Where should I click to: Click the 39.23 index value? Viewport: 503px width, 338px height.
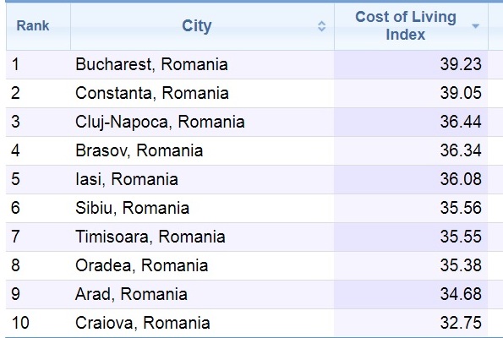(x=461, y=64)
